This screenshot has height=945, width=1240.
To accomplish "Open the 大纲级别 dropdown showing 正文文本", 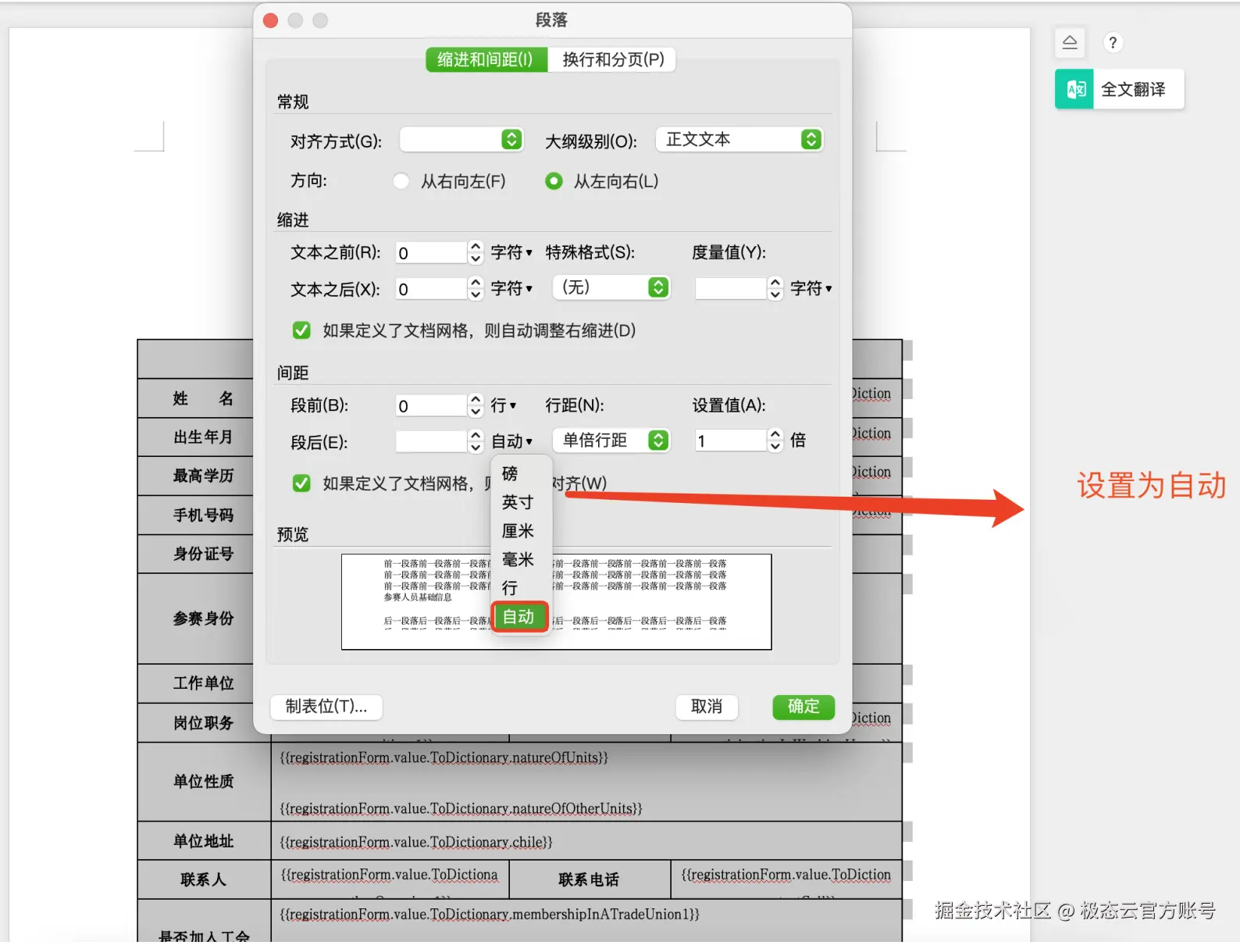I will click(739, 140).
